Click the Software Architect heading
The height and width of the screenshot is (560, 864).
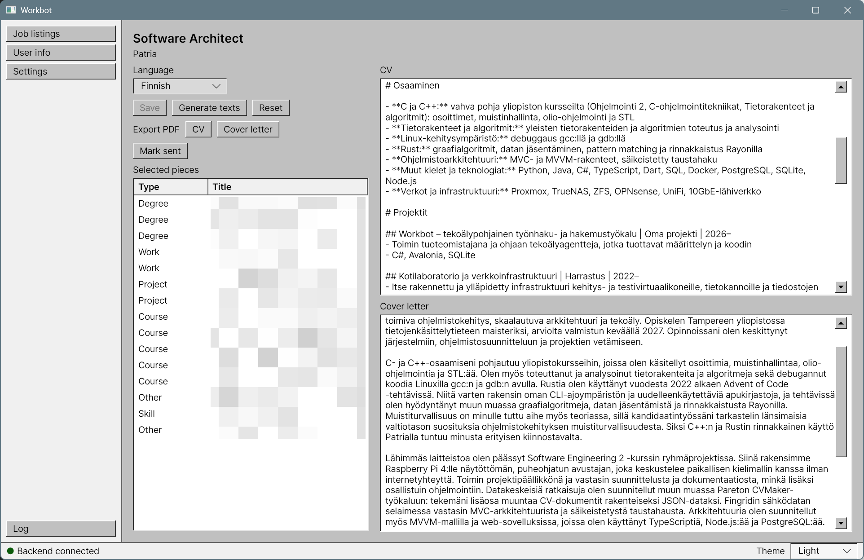188,39
